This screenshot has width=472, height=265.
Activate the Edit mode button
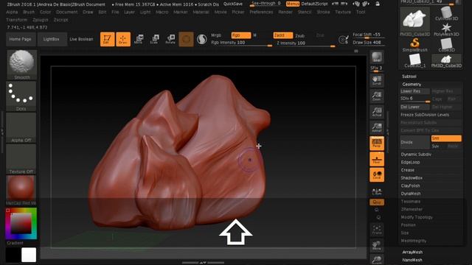pos(107,39)
